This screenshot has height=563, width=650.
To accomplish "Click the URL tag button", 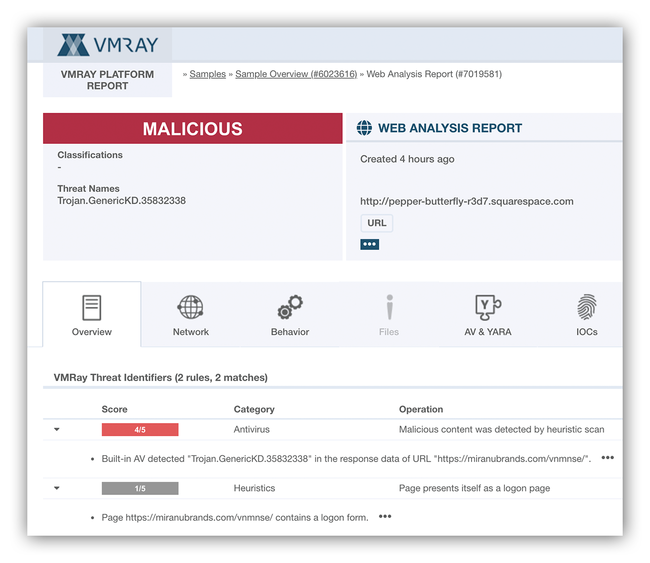I will (377, 223).
